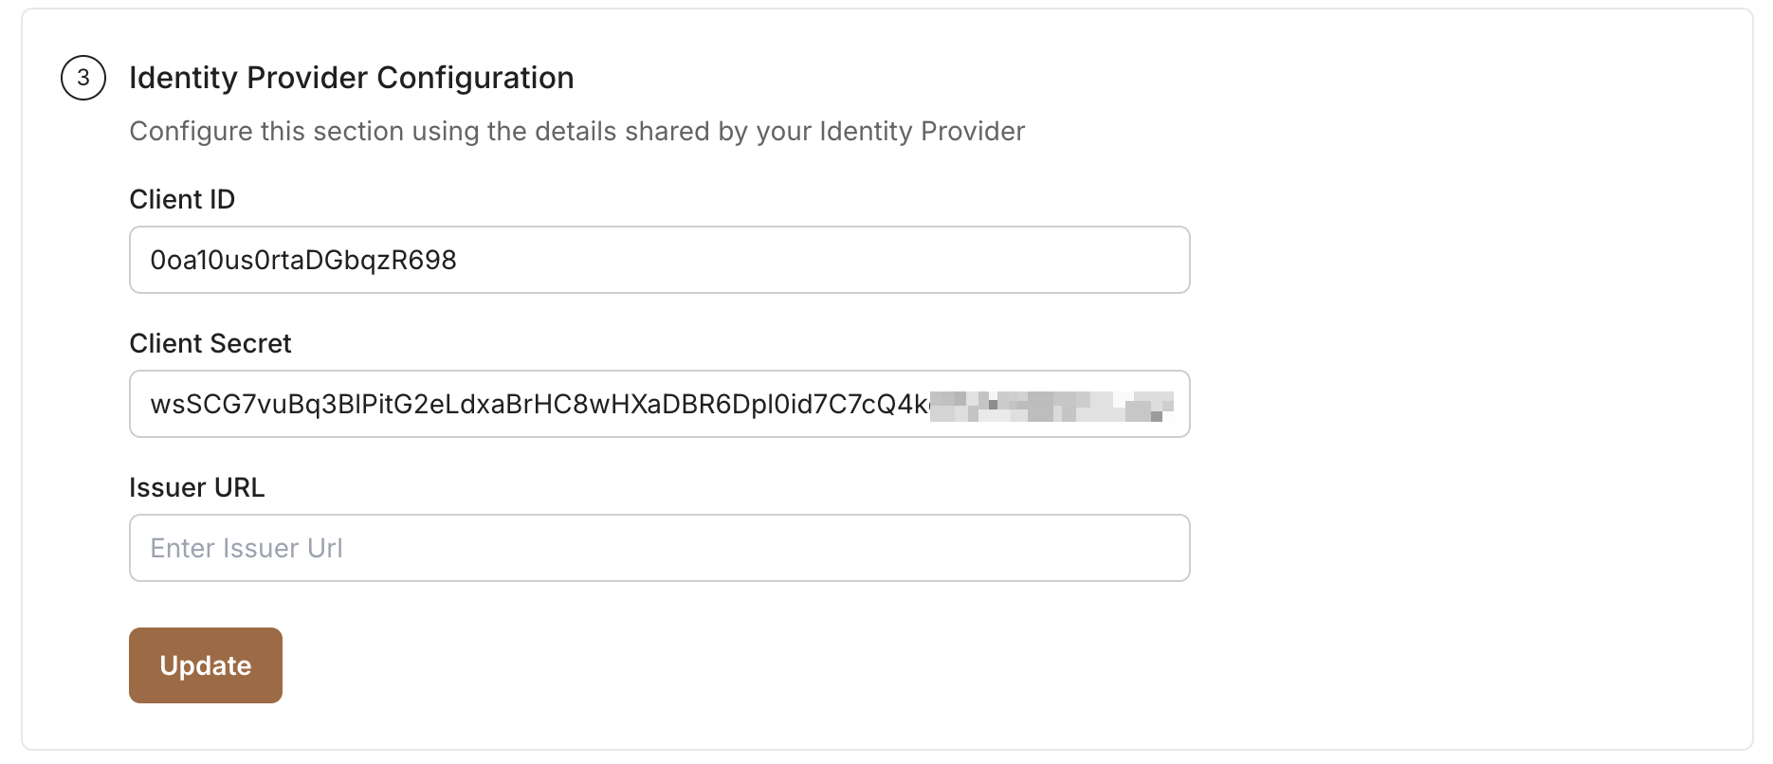Click the Update button
The height and width of the screenshot is (764, 1773).
click(x=205, y=664)
